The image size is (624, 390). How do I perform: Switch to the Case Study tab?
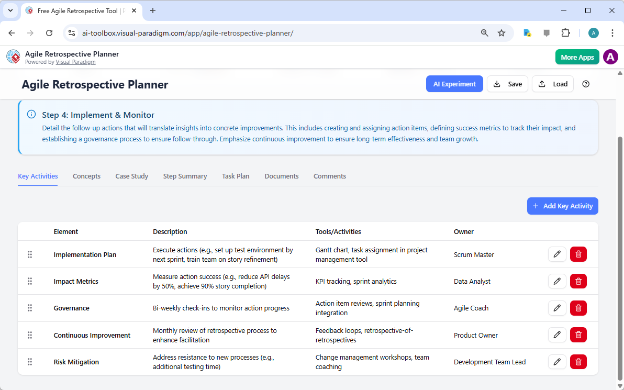click(x=131, y=176)
